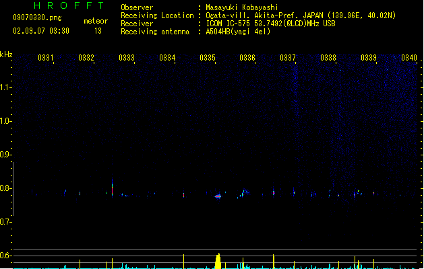
Task: Click the A504HB(yagi 4el) antenna text
Action: click(x=238, y=32)
